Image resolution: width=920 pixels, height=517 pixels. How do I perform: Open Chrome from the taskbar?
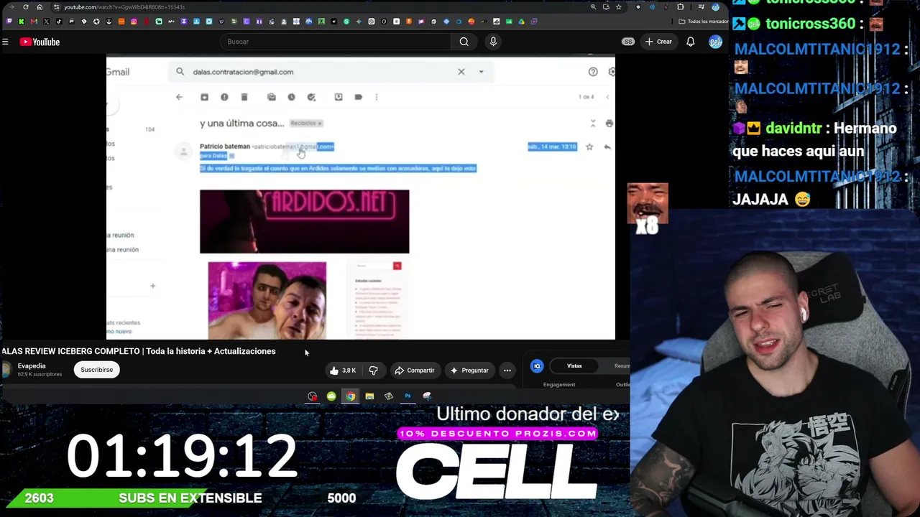pyautogui.click(x=350, y=396)
